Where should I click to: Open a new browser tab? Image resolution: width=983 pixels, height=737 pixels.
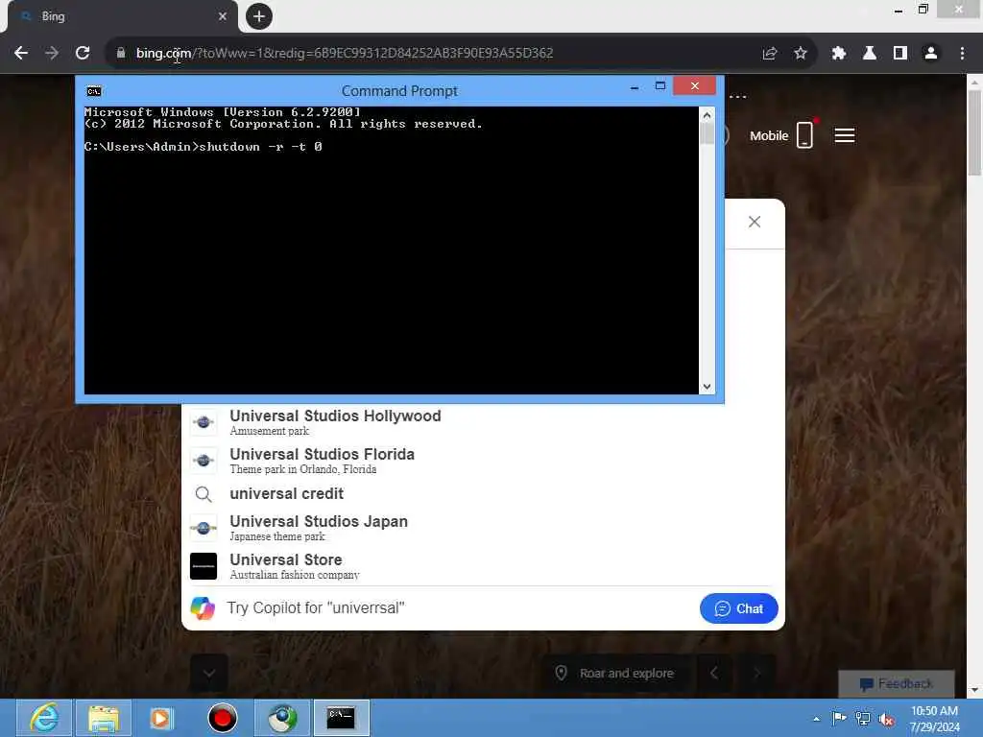[259, 16]
